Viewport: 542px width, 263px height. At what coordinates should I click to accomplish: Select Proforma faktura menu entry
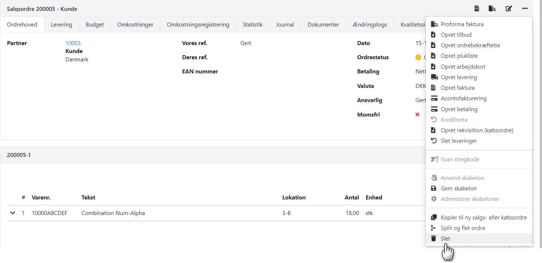(462, 24)
